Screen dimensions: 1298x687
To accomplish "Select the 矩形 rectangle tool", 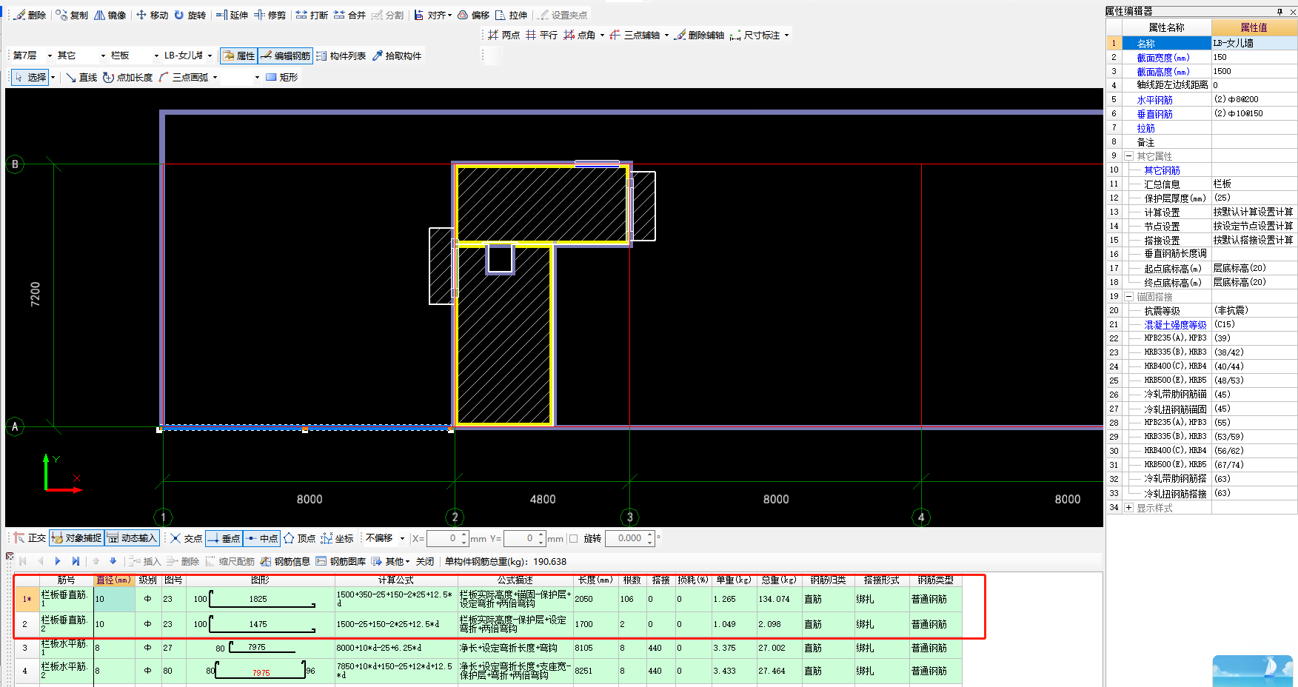I will (281, 77).
